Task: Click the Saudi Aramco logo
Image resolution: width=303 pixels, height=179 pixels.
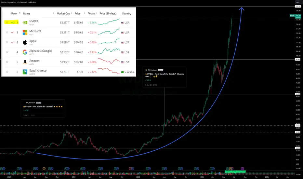Action: [25, 72]
